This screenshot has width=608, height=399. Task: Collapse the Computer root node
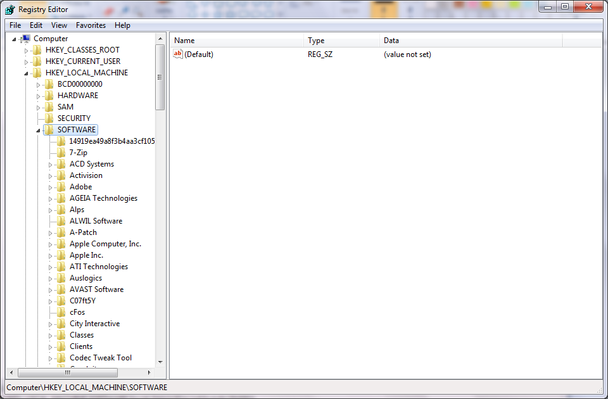pyautogui.click(x=15, y=39)
